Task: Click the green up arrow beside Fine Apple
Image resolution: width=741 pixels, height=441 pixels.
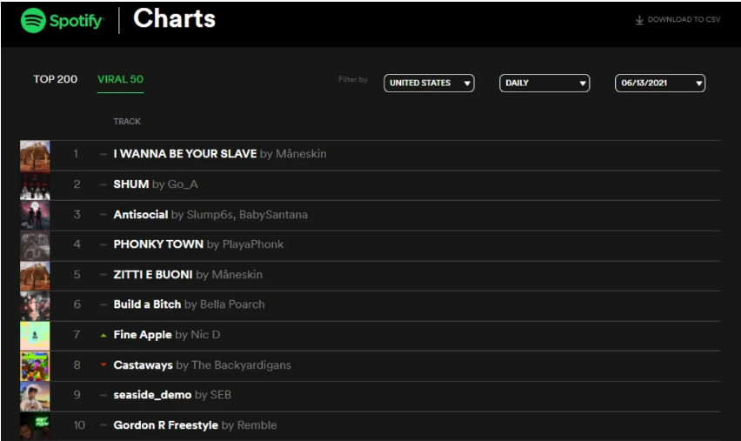Action: click(x=103, y=335)
